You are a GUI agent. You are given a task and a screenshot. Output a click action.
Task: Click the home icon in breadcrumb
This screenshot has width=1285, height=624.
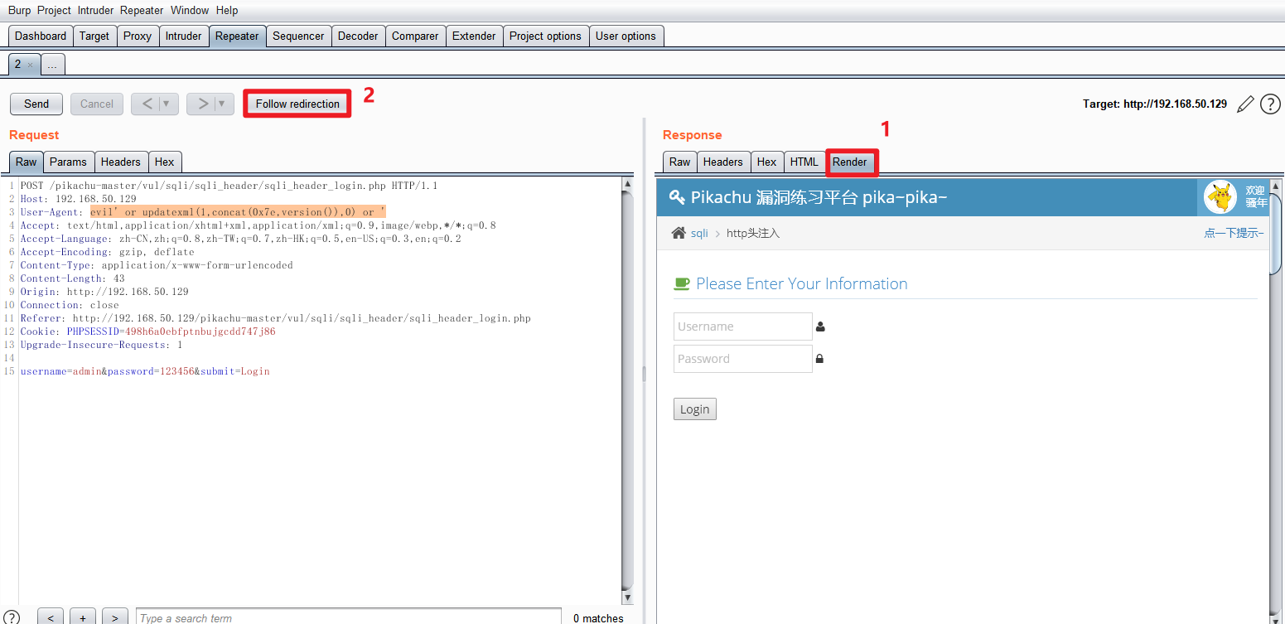pos(679,233)
